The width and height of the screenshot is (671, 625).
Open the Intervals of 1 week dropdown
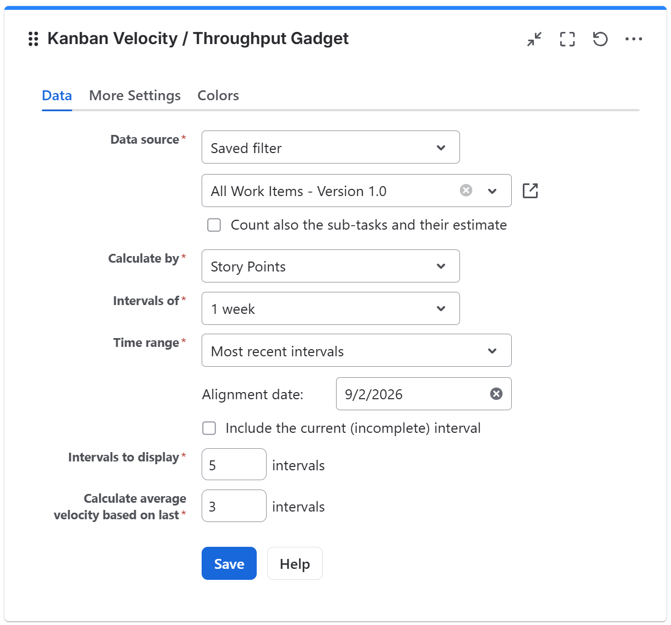point(331,308)
